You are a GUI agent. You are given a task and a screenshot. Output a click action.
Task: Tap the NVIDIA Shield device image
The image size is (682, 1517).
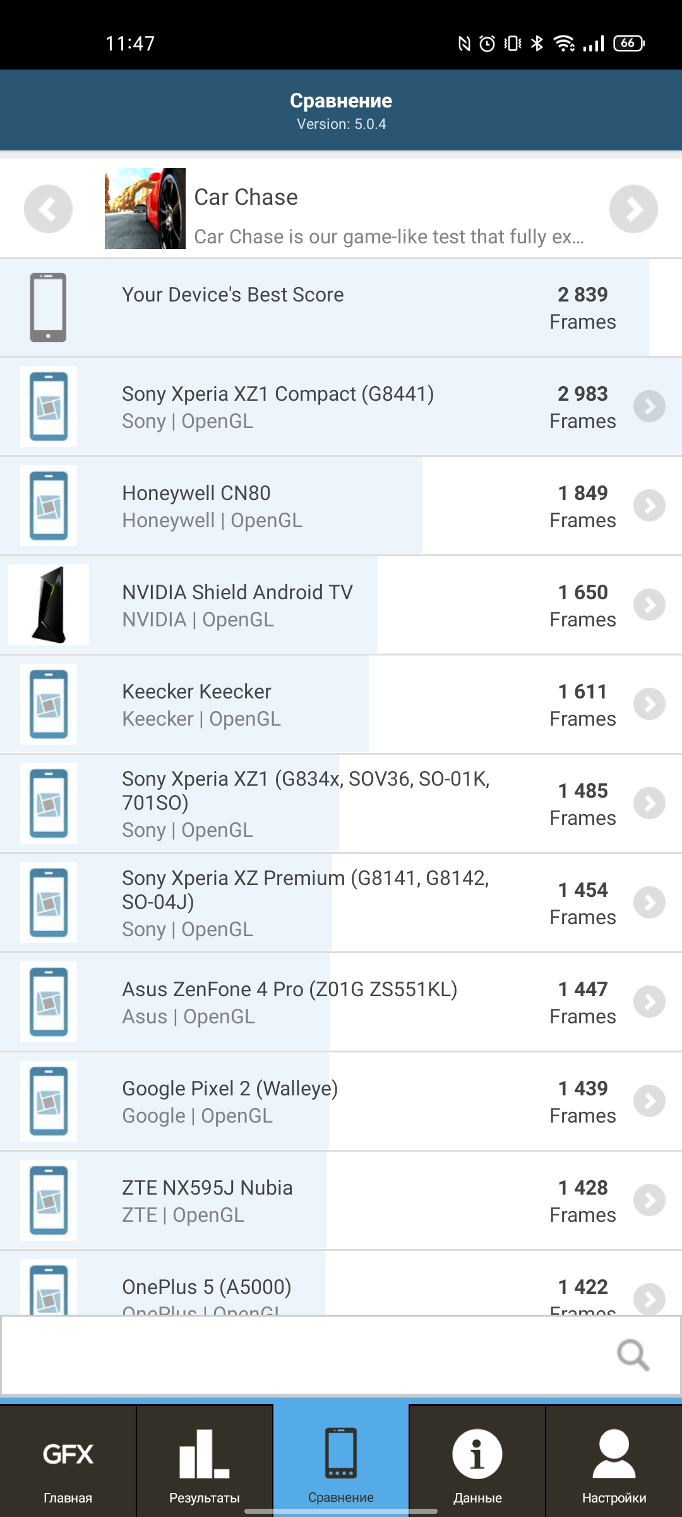click(x=49, y=605)
